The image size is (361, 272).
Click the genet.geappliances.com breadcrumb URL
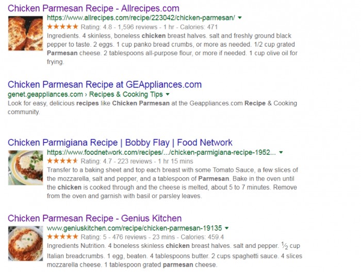pyautogui.click(x=45, y=94)
